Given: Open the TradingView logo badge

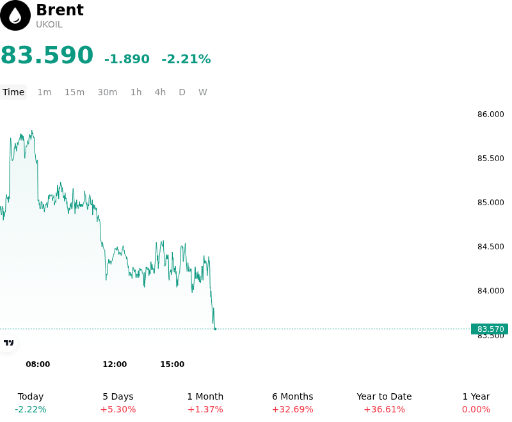Looking at the screenshot, I should click(8, 343).
